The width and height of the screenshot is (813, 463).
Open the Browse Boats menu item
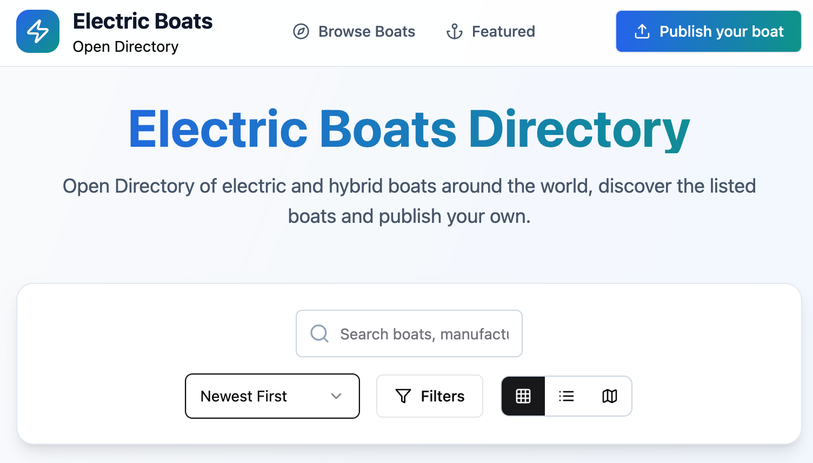coord(366,32)
